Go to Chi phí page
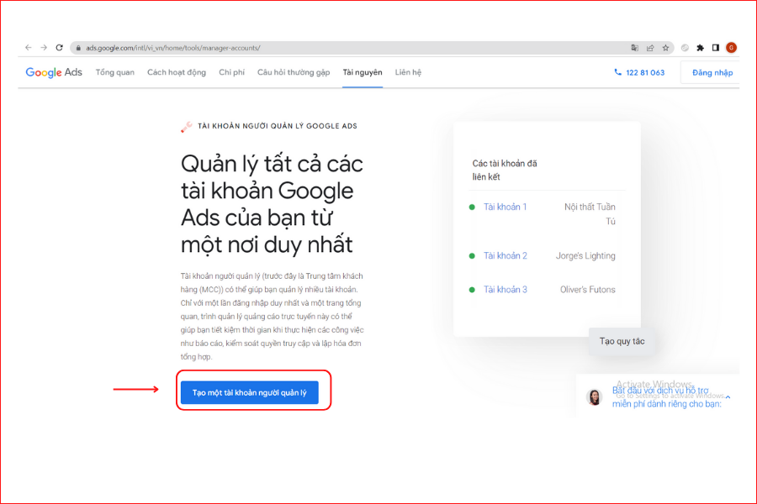The height and width of the screenshot is (504, 757). tap(232, 72)
